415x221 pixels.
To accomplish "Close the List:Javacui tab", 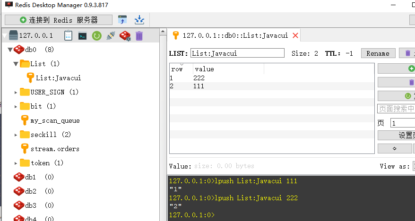I will point(295,35).
